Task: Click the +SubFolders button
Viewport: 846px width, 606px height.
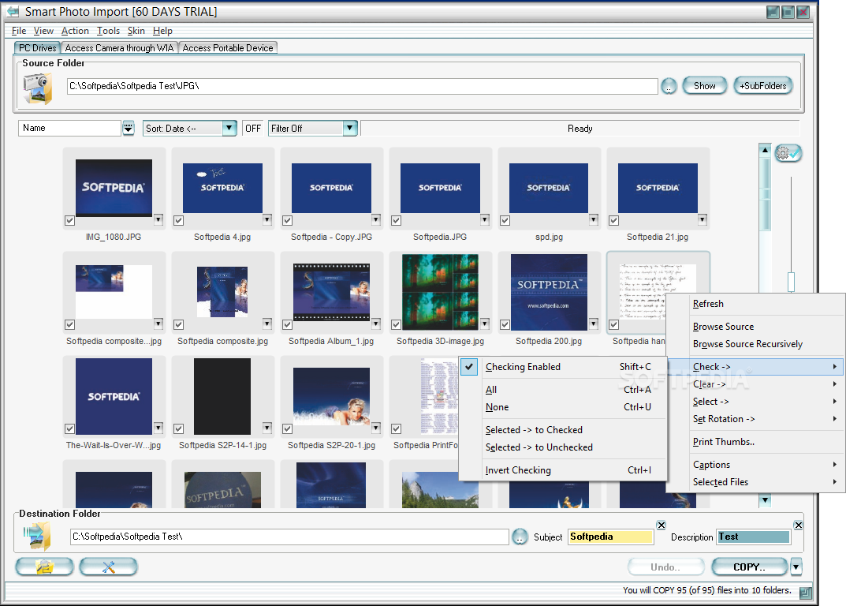Action: coord(763,86)
